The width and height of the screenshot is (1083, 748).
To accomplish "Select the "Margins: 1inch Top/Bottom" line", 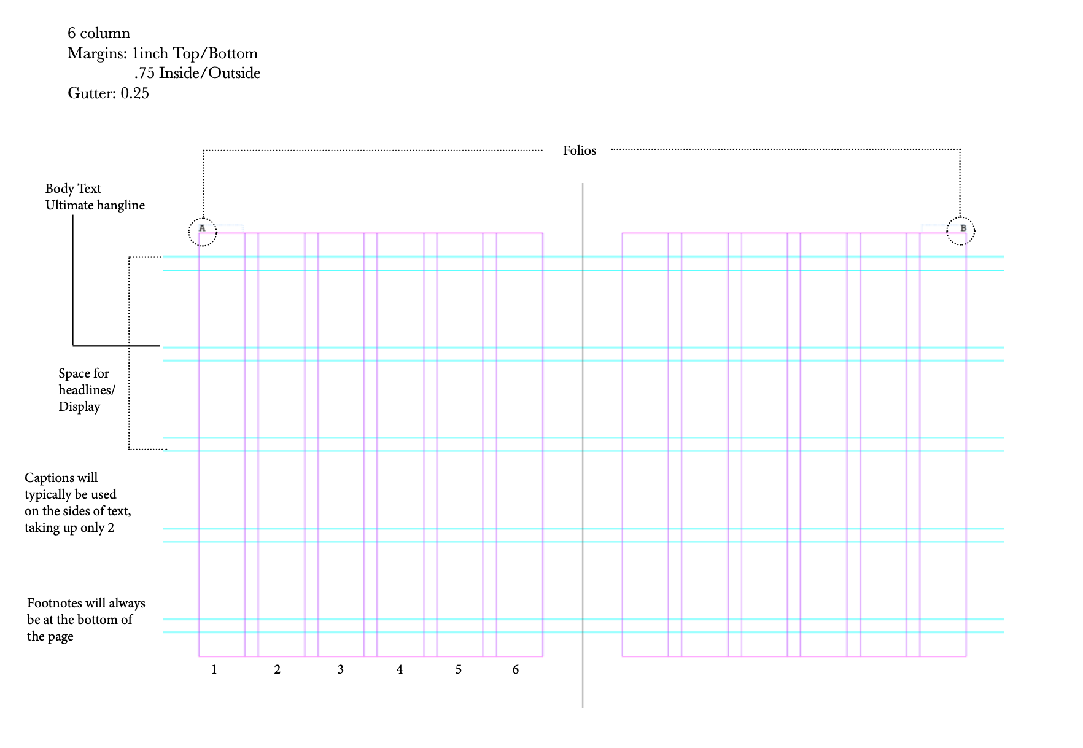I will point(163,53).
